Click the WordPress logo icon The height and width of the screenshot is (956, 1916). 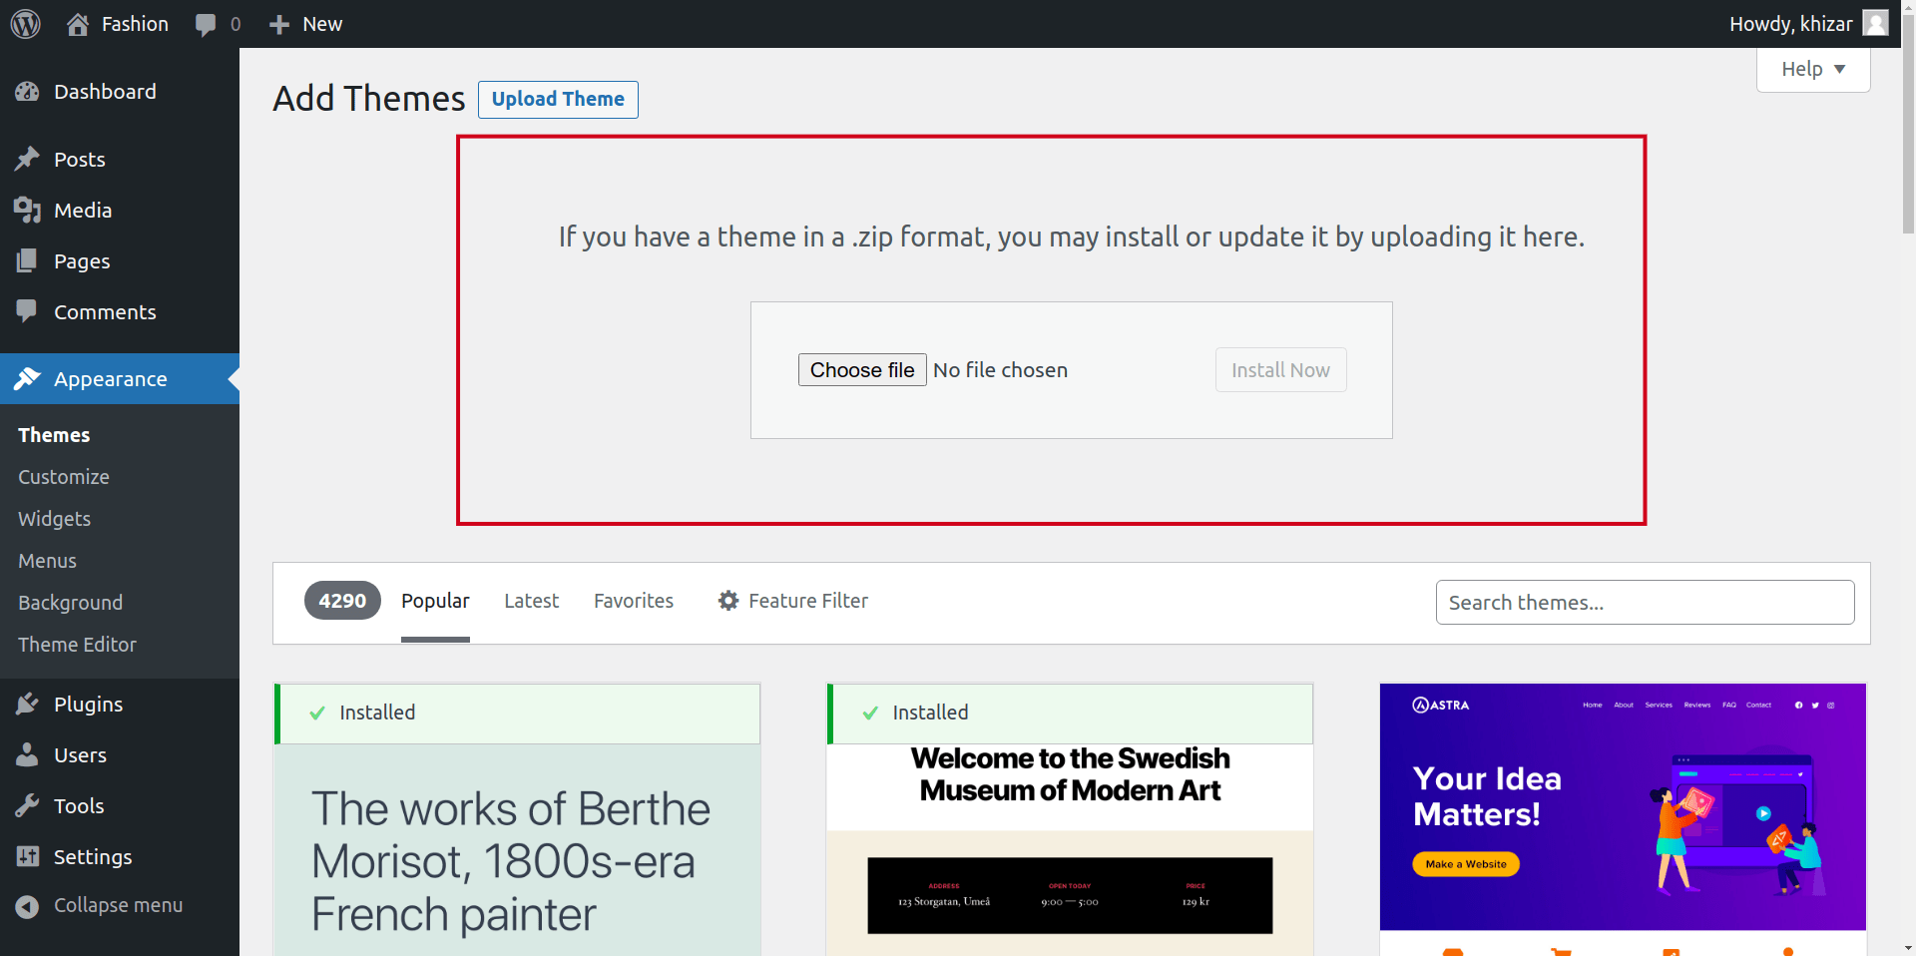(26, 24)
